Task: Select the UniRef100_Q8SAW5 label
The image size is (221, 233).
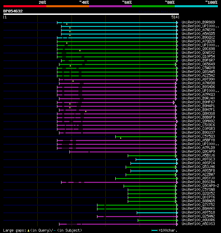Action: click(198, 72)
